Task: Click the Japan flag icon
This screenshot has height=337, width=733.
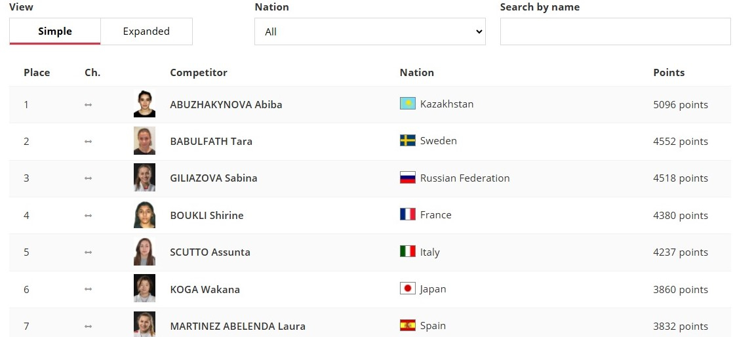Action: point(407,288)
